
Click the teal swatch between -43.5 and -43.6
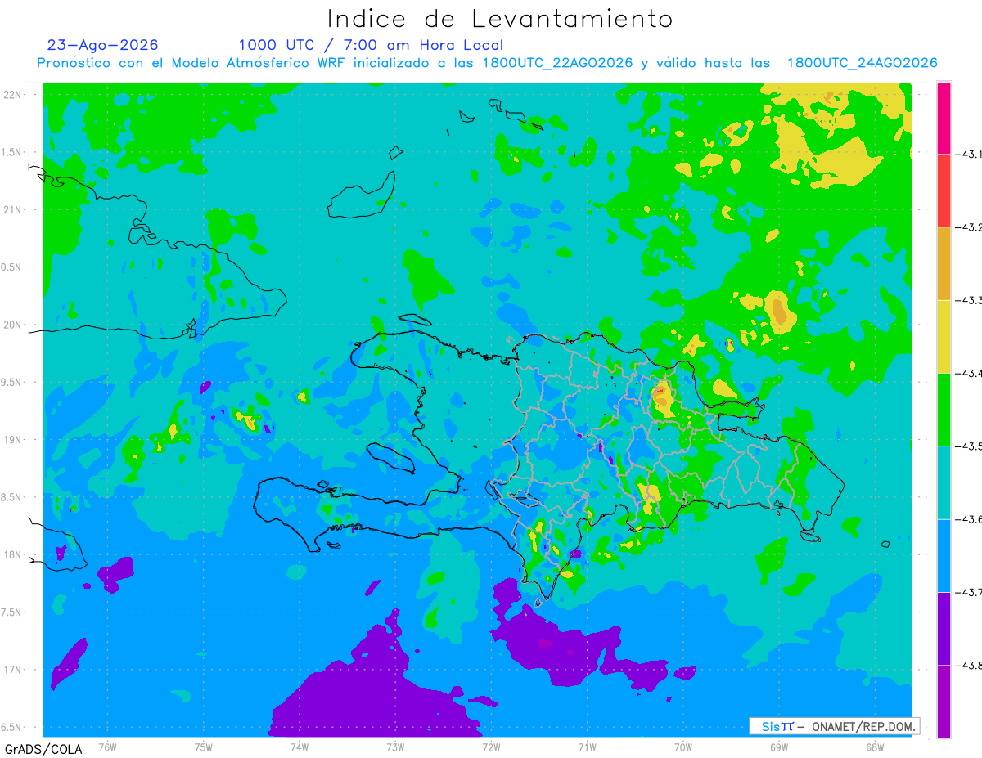tap(944, 482)
